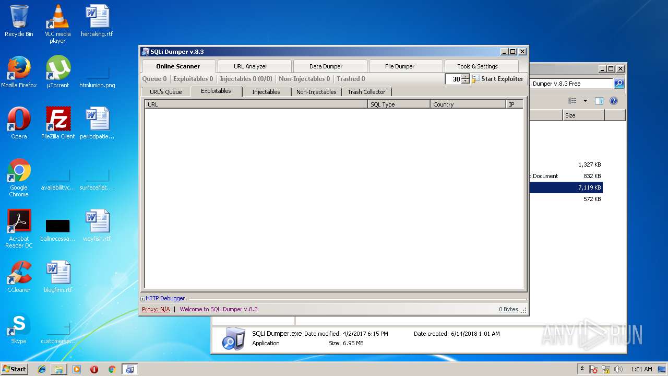Click SQLi Dumper.exe details icon

coord(233,338)
